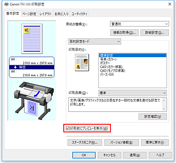176x163 pixels.
Task: Click the description box scroll down arrow
Action: (164, 109)
